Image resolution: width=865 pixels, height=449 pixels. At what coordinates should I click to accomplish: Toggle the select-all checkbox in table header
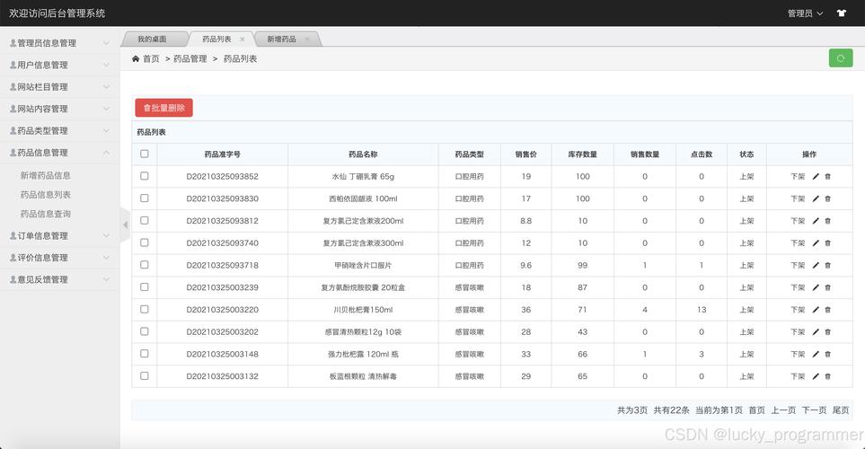145,154
